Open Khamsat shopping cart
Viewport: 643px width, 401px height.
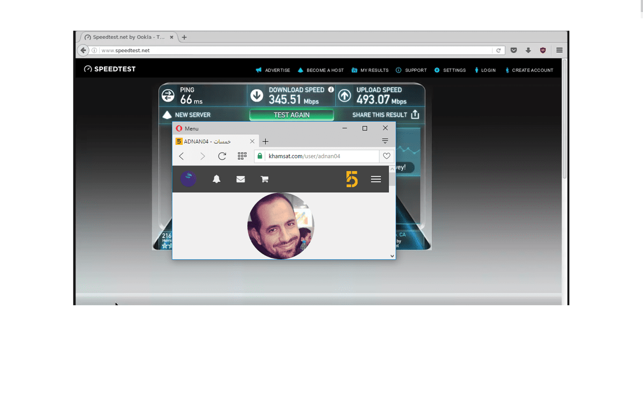[264, 179]
